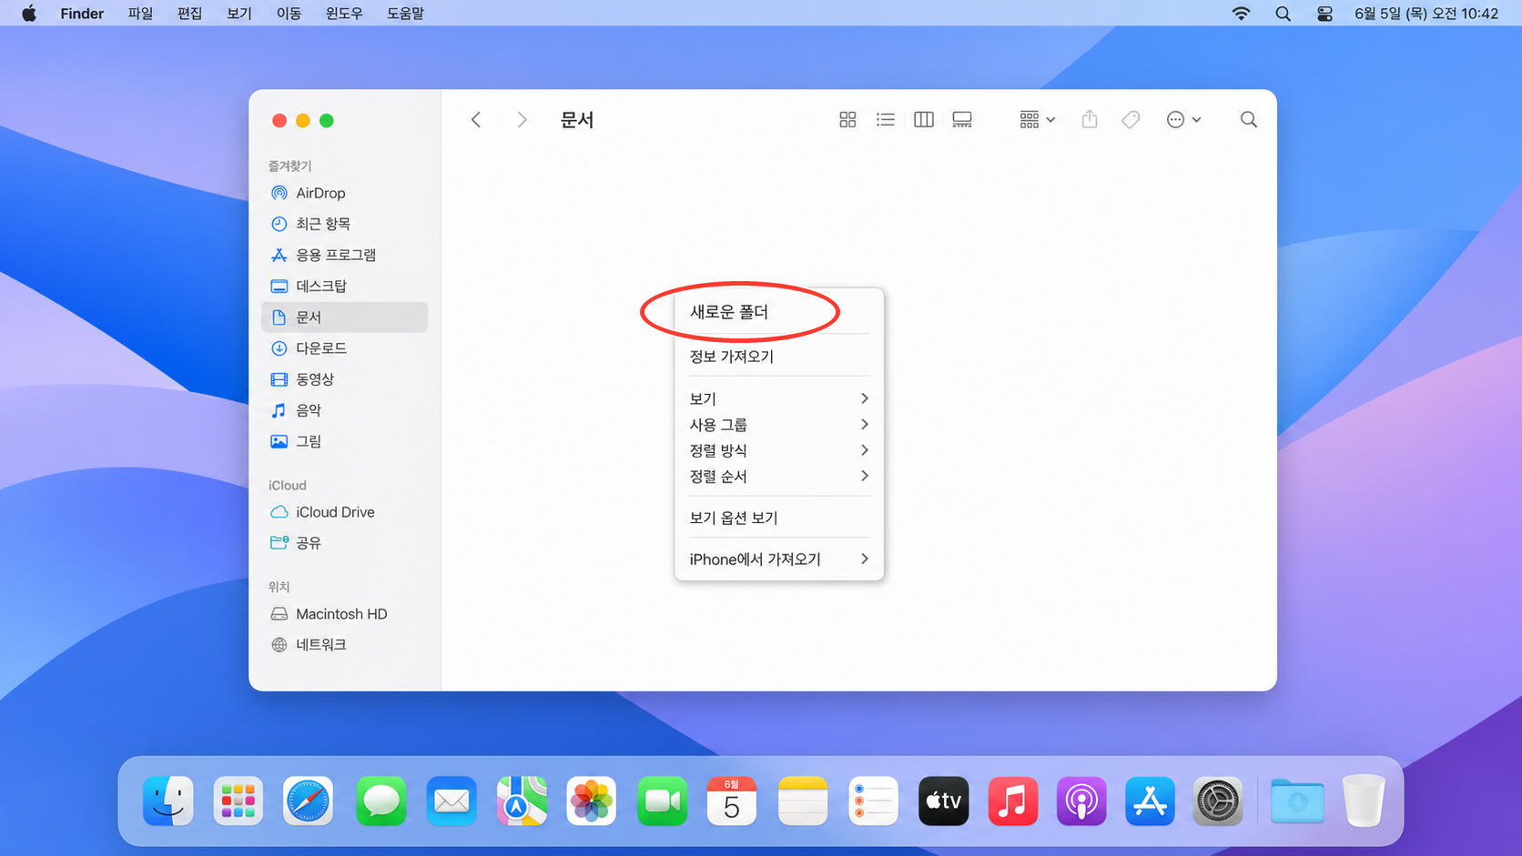
Task: Launch Safari from the Dock
Action: tap(308, 801)
